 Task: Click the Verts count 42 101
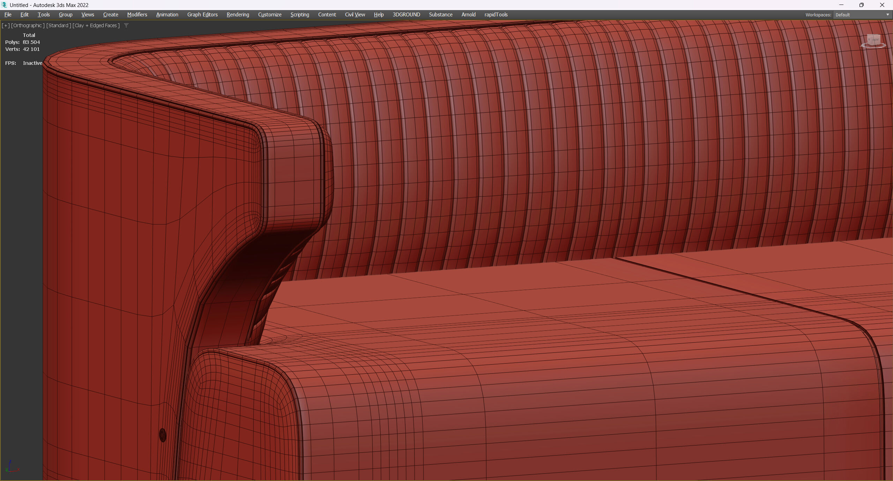tap(31, 49)
